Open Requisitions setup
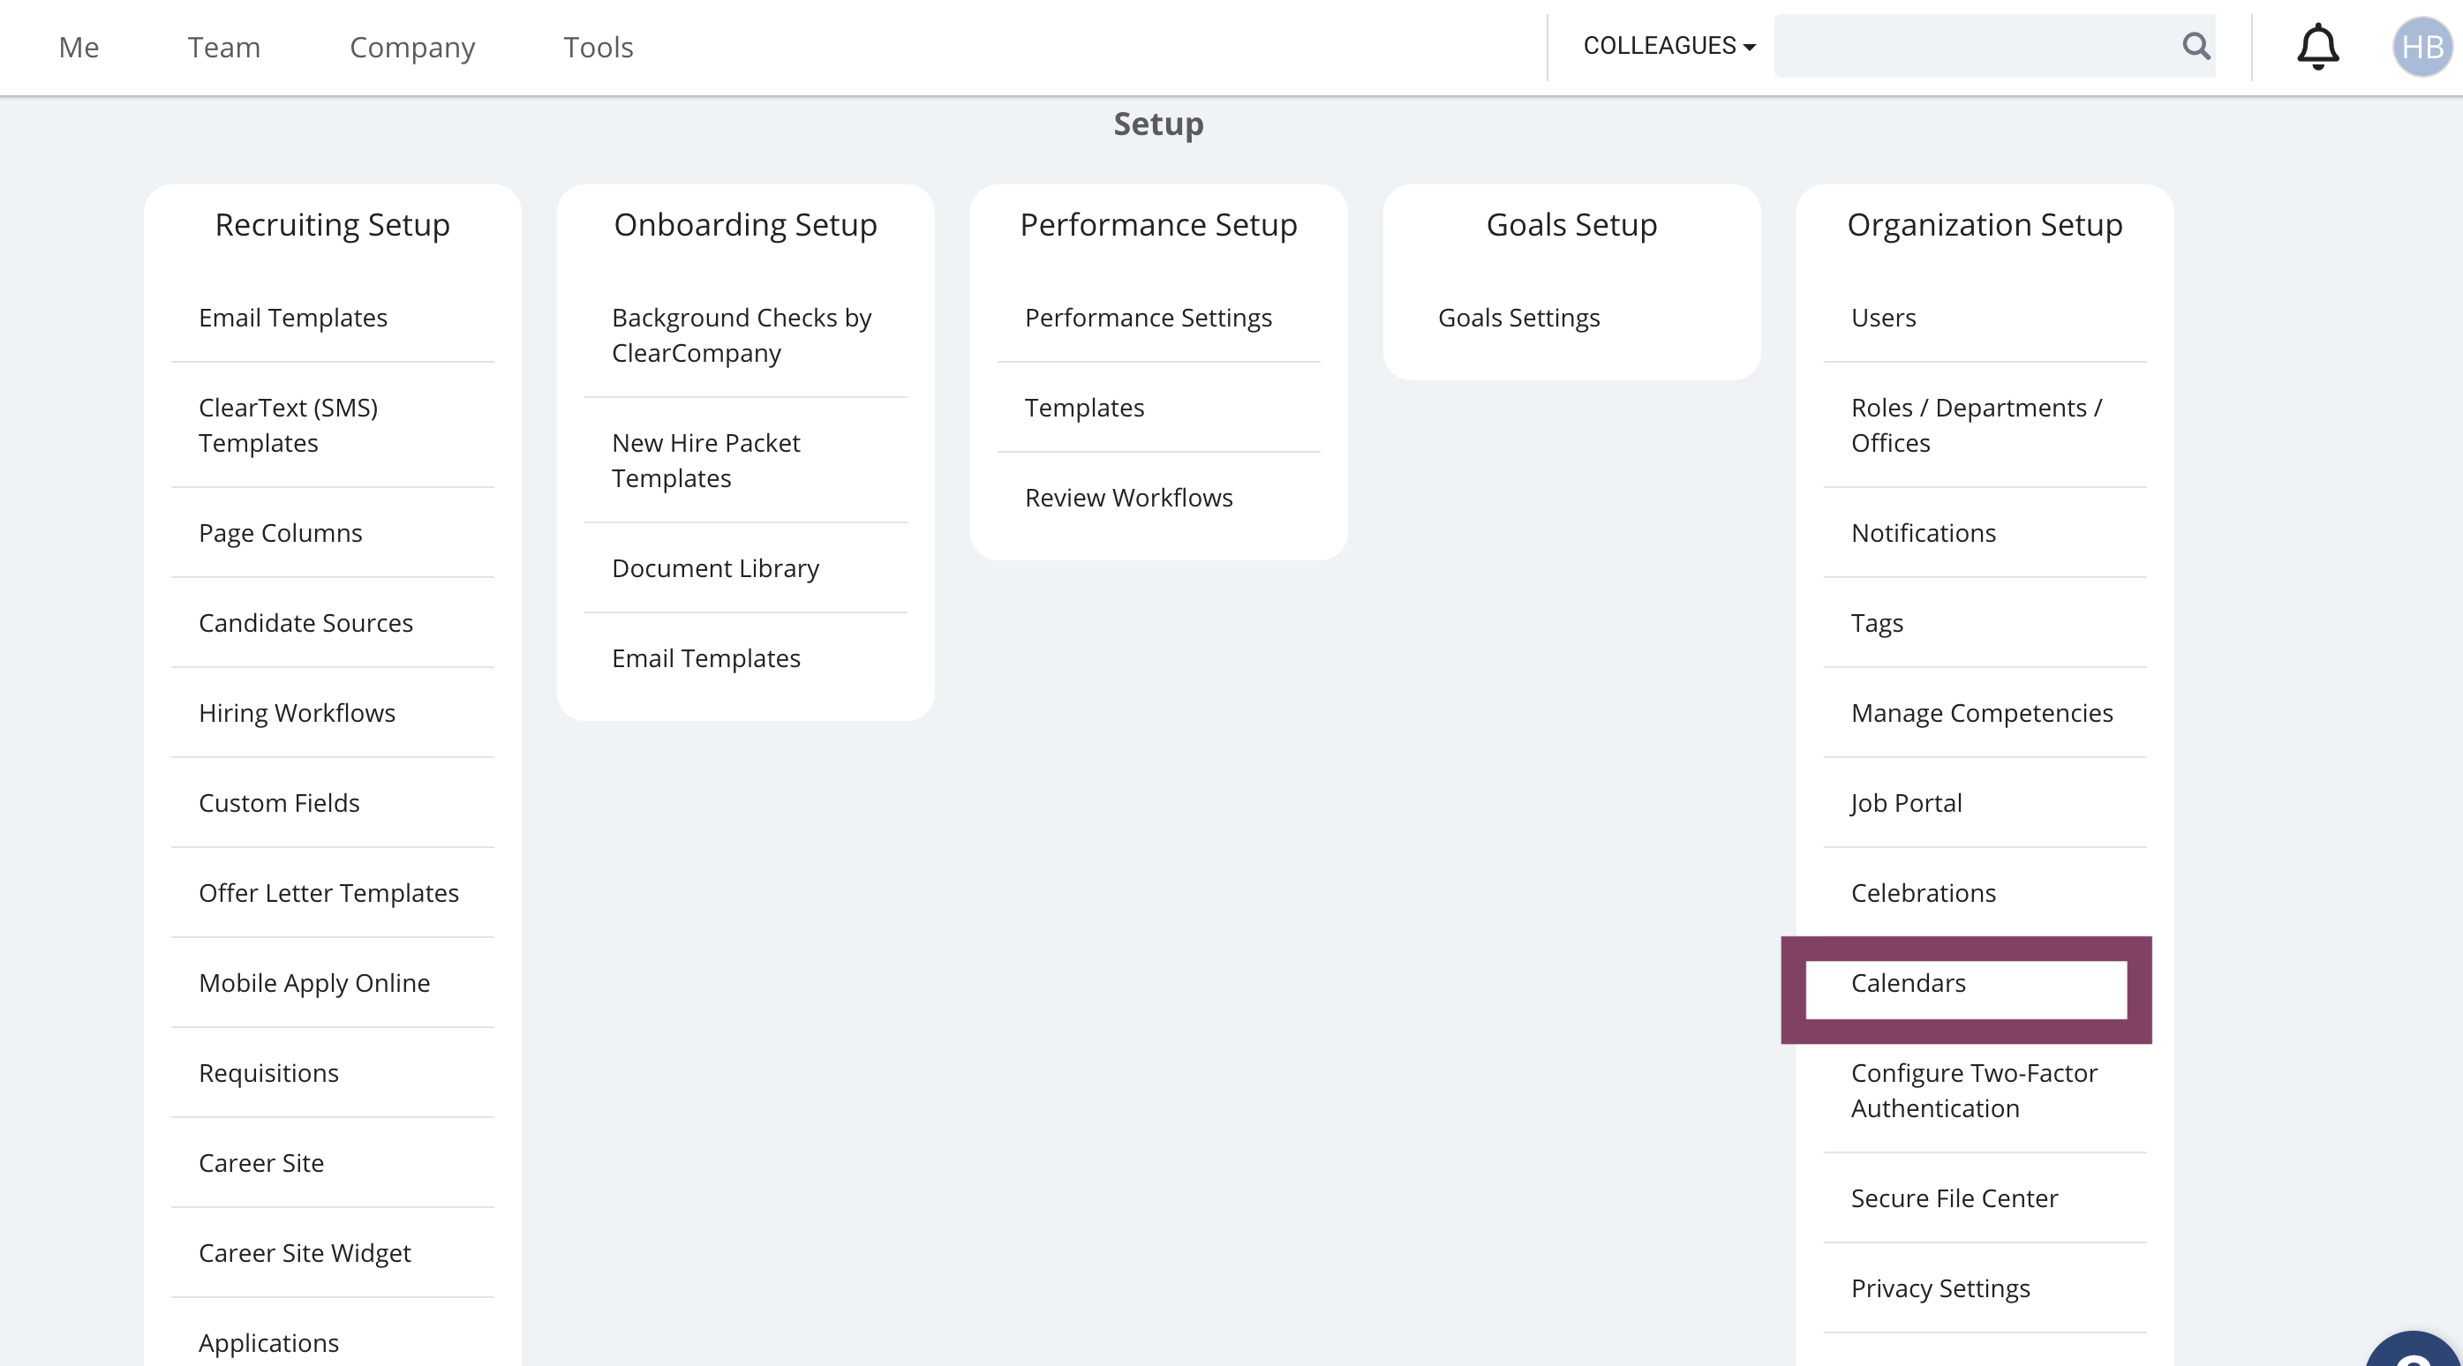The height and width of the screenshot is (1366, 2463). click(x=268, y=1072)
